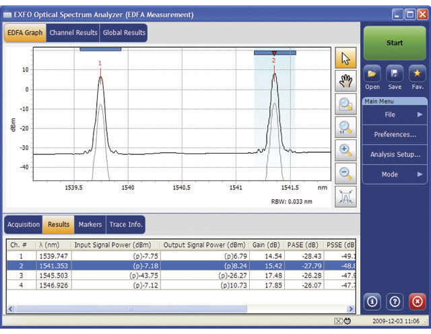Click the info (i) button
Screen dimensions: 431x334
372,302
